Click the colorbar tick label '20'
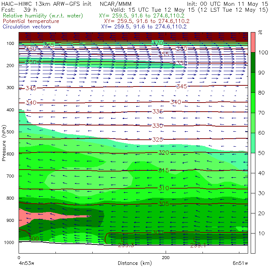Screen dimensions: 270x270 click(261, 213)
